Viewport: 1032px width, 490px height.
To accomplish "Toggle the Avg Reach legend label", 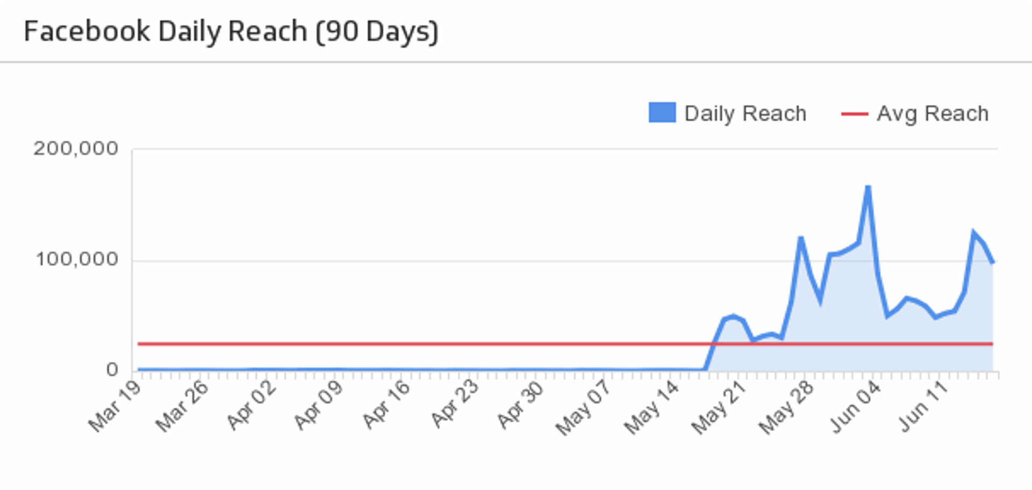I will 933,114.
